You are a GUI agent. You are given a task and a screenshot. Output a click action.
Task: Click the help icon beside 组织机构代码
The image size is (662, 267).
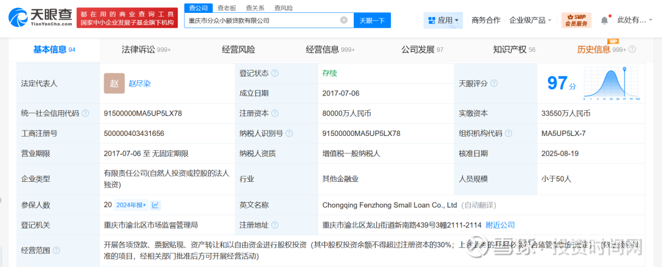coord(508,133)
